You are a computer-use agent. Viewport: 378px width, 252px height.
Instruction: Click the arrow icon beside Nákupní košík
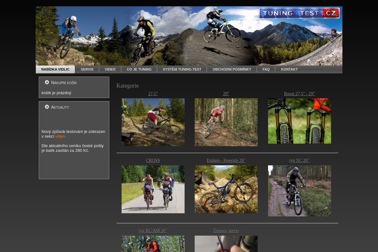(47, 82)
